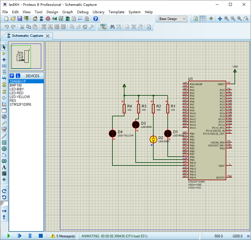251x240 pixels.
Task: Open project using the folder icon
Action: click(13, 19)
